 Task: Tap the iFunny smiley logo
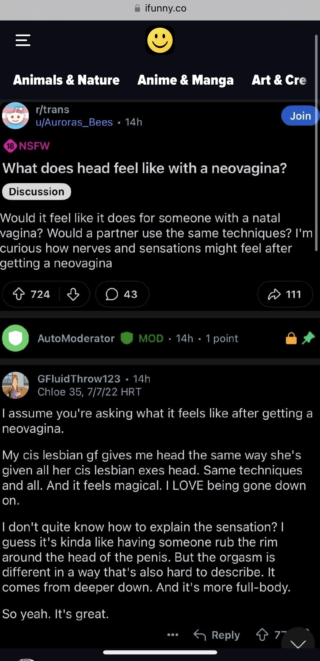point(160,40)
